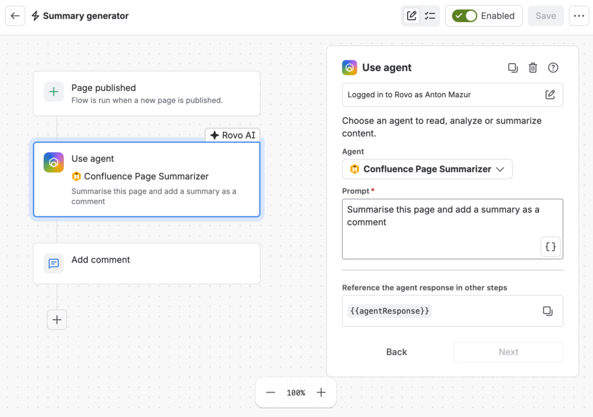Add a new step with plus button
This screenshot has height=417, width=593.
pos(57,320)
